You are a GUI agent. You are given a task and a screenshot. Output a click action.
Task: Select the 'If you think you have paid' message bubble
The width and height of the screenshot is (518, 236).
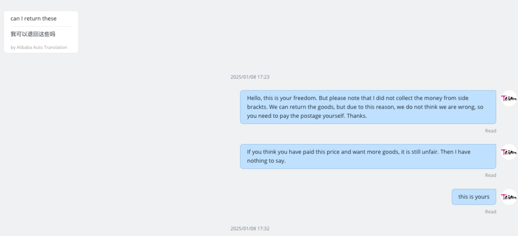click(x=368, y=156)
